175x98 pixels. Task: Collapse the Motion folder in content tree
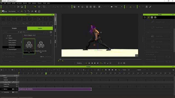click(6, 38)
